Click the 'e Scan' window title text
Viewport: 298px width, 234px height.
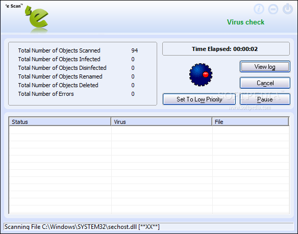pos(14,6)
